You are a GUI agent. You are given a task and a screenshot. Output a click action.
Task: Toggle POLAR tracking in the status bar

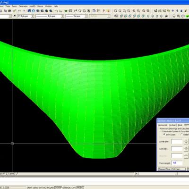51,188
